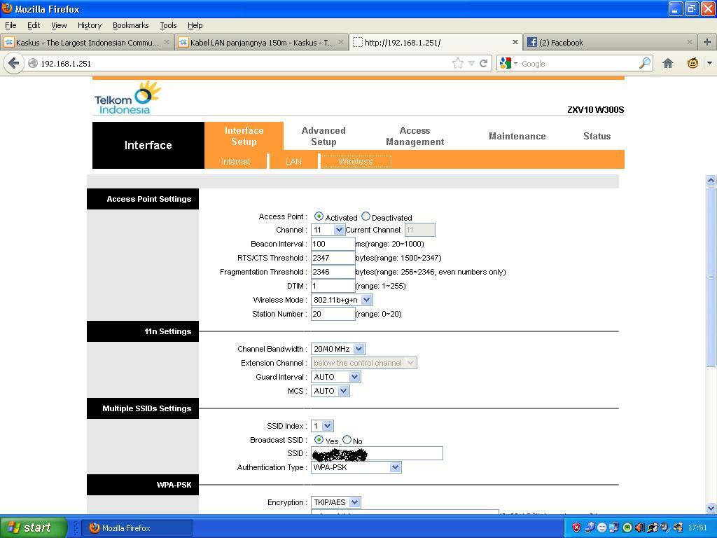717x538 pixels.
Task: Select the Deactivated access point option
Action: [366, 216]
